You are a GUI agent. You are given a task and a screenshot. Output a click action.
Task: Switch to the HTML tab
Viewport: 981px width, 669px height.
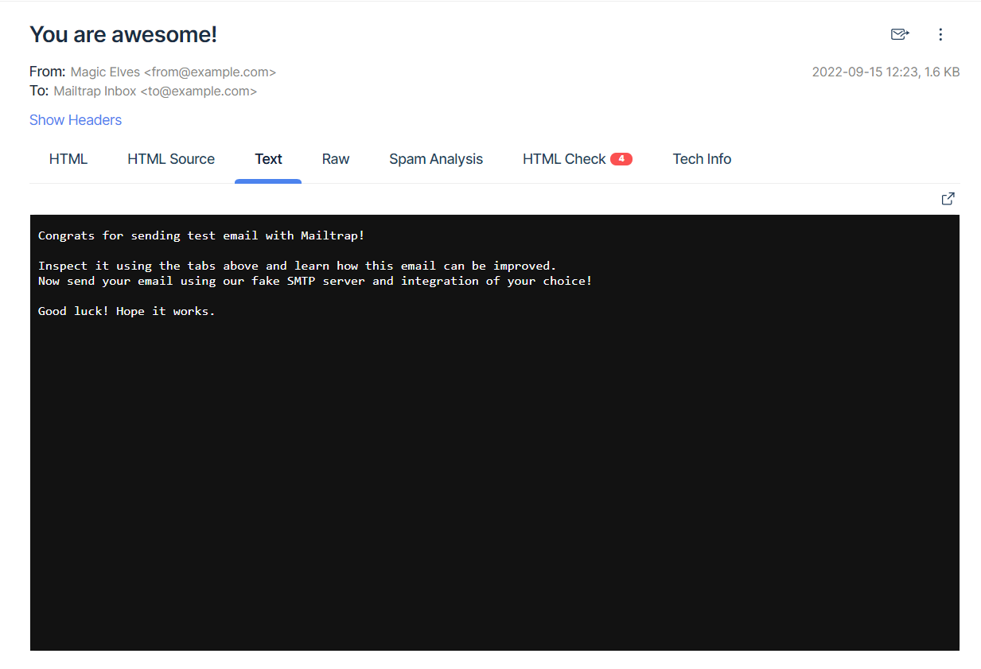coord(68,159)
